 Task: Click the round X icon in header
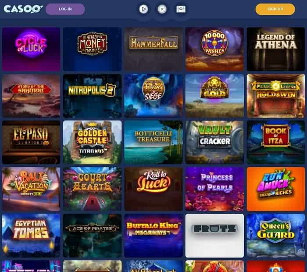(x=162, y=9)
